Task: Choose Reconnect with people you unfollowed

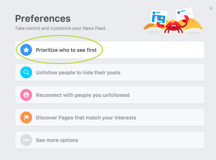Action: tap(110, 95)
